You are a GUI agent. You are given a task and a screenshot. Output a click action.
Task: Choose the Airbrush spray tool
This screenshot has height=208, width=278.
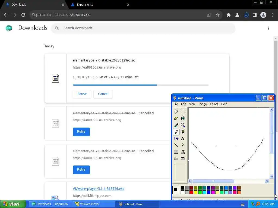pos(176,139)
